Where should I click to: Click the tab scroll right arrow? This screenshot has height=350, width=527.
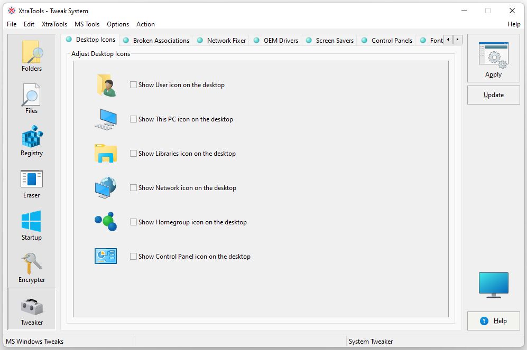[457, 40]
